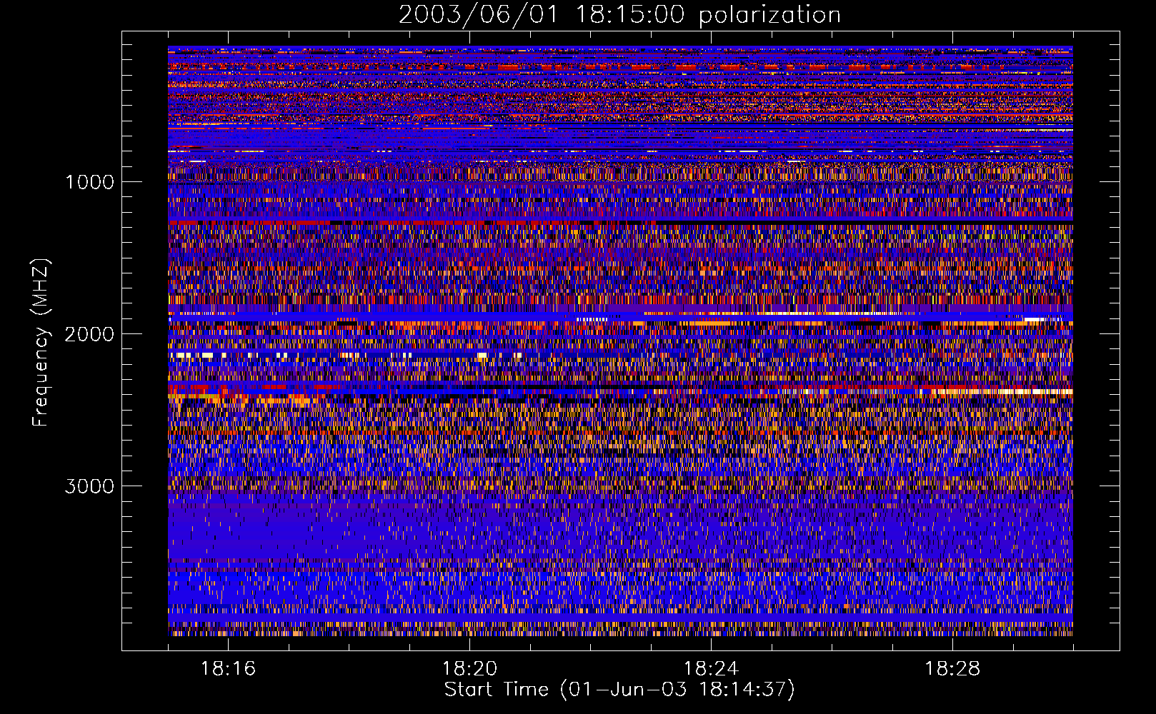Select the 1000 MHz y-axis tick label
The width and height of the screenshot is (1156, 714).
click(x=89, y=182)
